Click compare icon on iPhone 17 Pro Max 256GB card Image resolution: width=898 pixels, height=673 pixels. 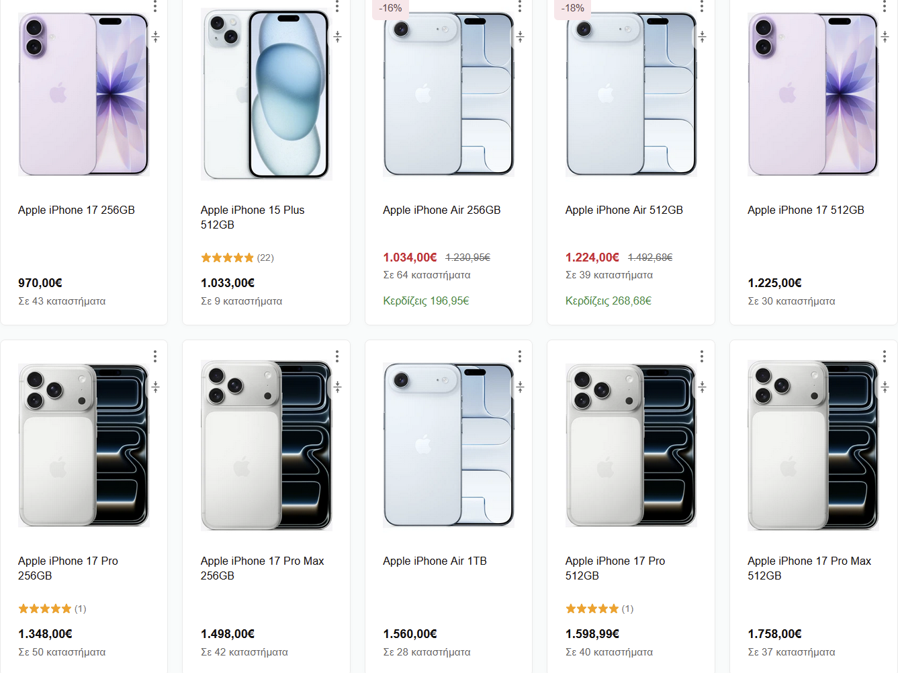click(x=338, y=387)
